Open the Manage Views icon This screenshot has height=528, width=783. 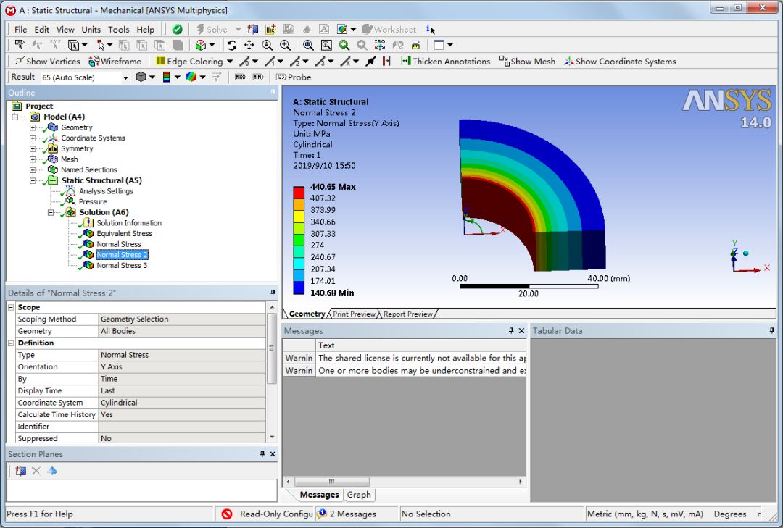[415, 45]
